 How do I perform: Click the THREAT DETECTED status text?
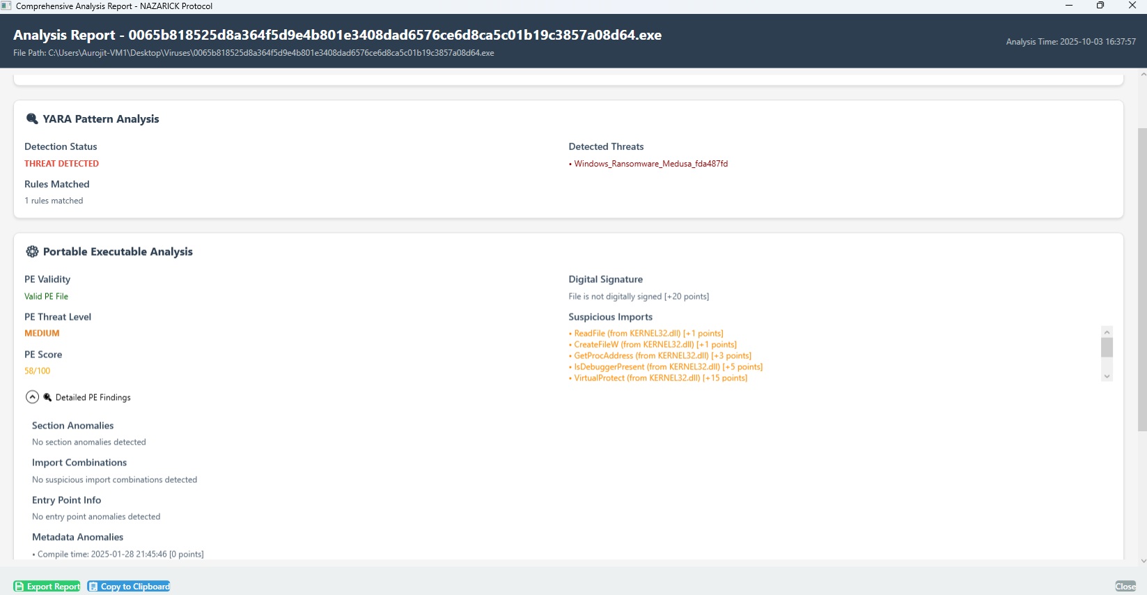61,164
